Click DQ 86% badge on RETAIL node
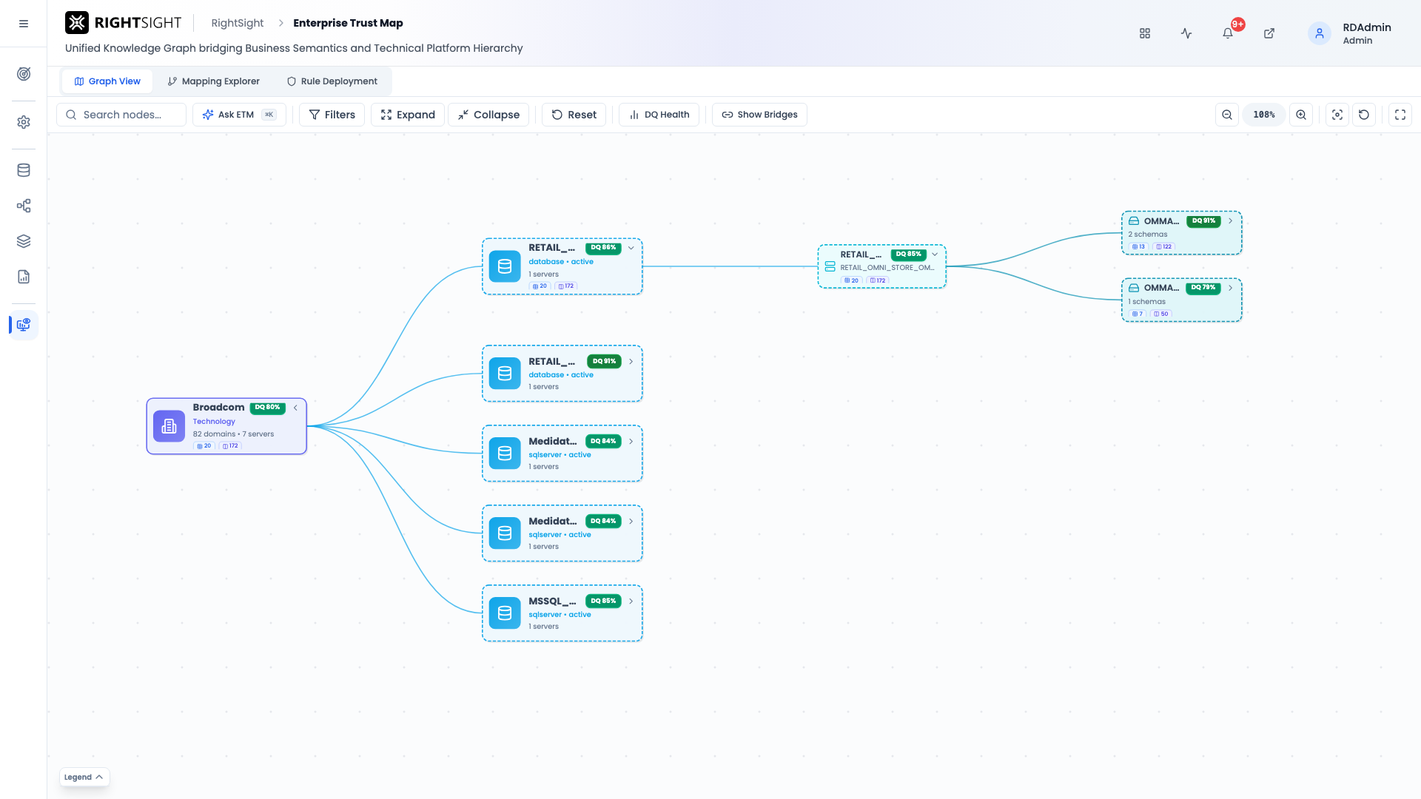1421x799 pixels. click(x=603, y=248)
